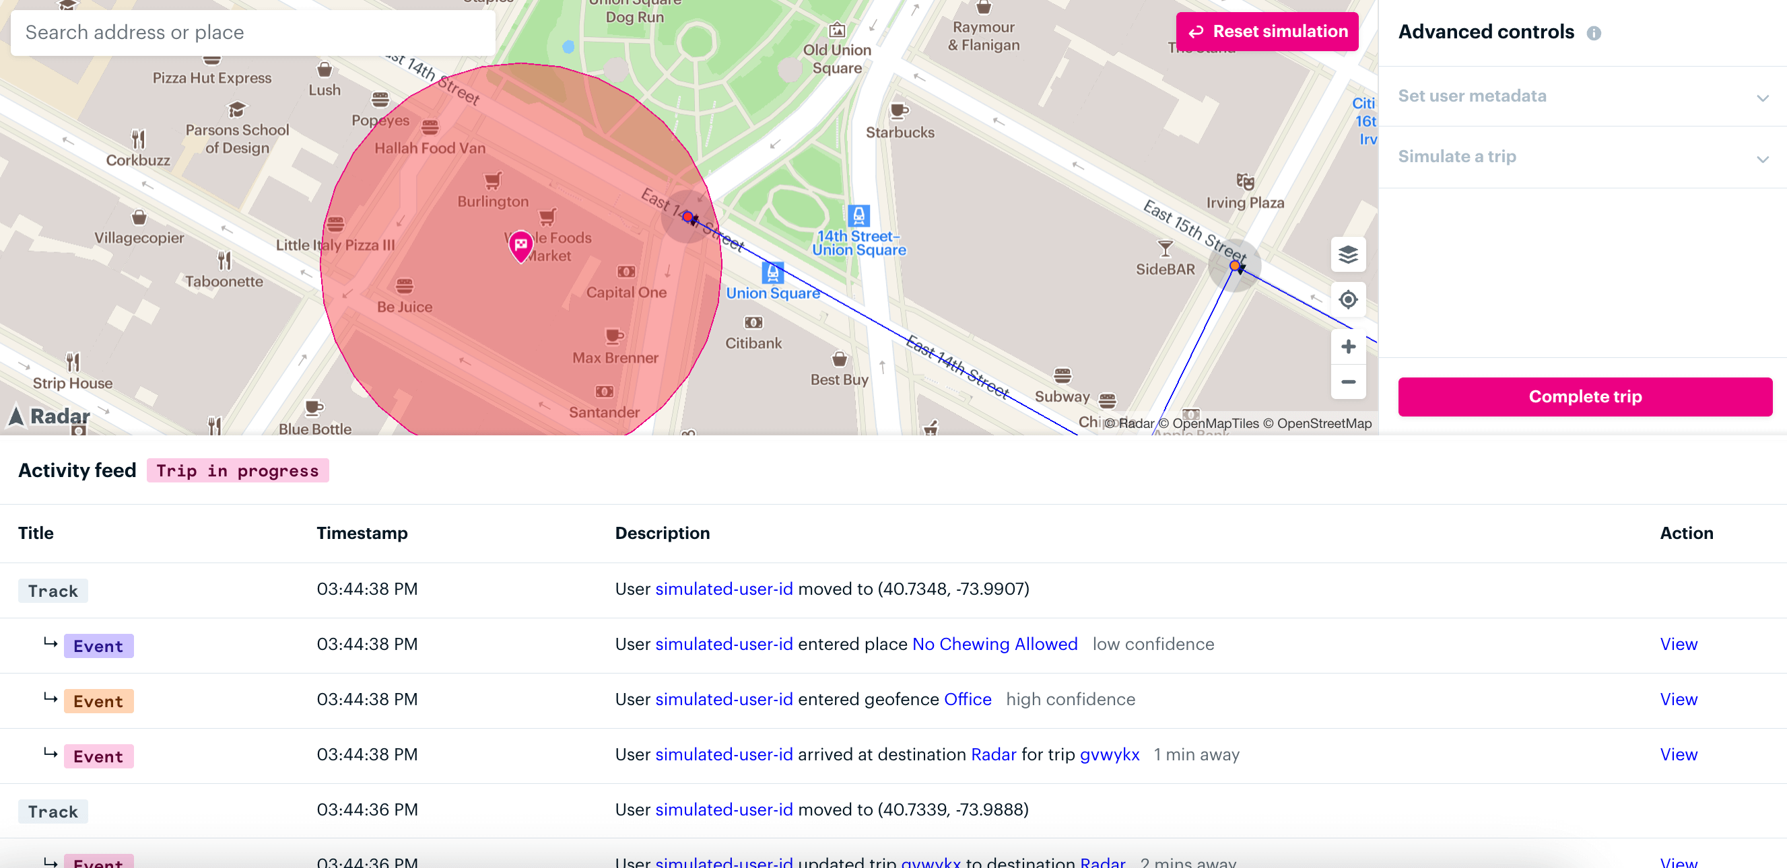
Task: Click the Timestamp column header
Action: click(362, 533)
